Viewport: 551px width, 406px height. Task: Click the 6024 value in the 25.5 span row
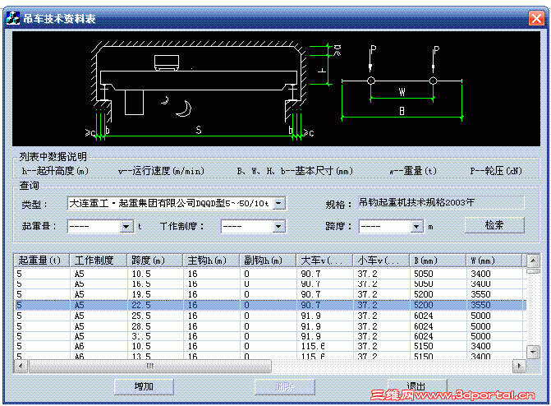click(x=424, y=316)
